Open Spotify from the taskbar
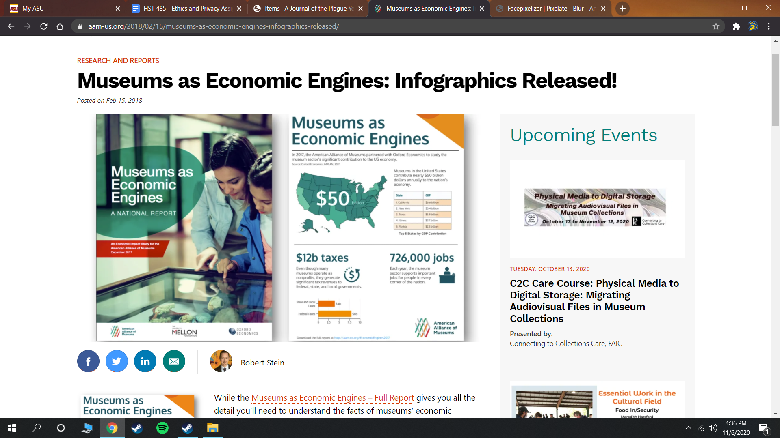 (x=162, y=428)
